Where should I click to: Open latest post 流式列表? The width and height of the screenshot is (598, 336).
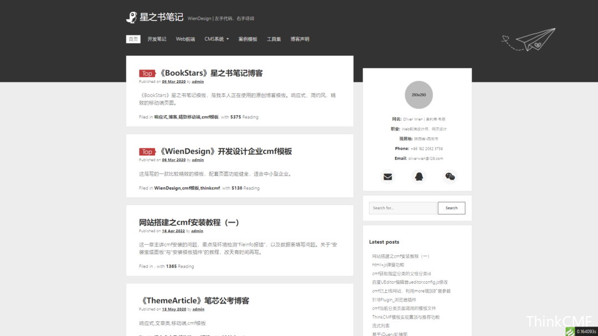(380, 326)
